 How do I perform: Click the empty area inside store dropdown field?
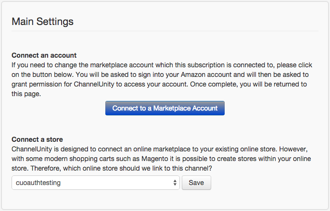[116, 183]
